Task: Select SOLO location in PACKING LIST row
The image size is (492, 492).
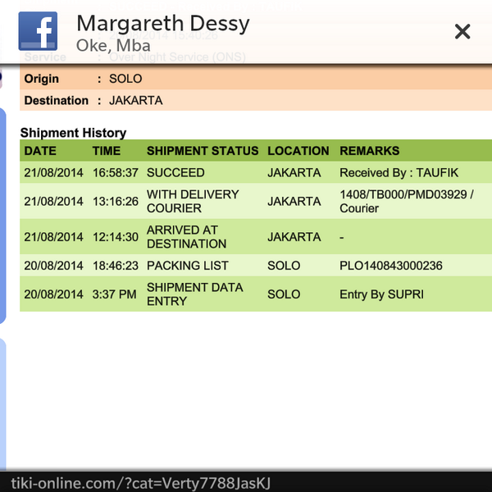Action: (284, 266)
